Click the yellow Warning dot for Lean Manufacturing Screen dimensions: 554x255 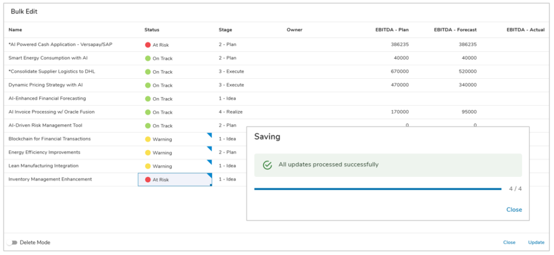148,166
